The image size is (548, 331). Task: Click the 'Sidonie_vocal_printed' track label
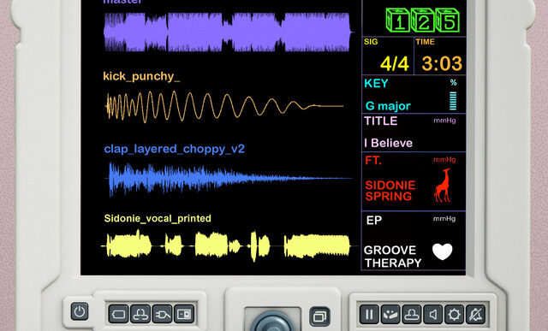[158, 219]
